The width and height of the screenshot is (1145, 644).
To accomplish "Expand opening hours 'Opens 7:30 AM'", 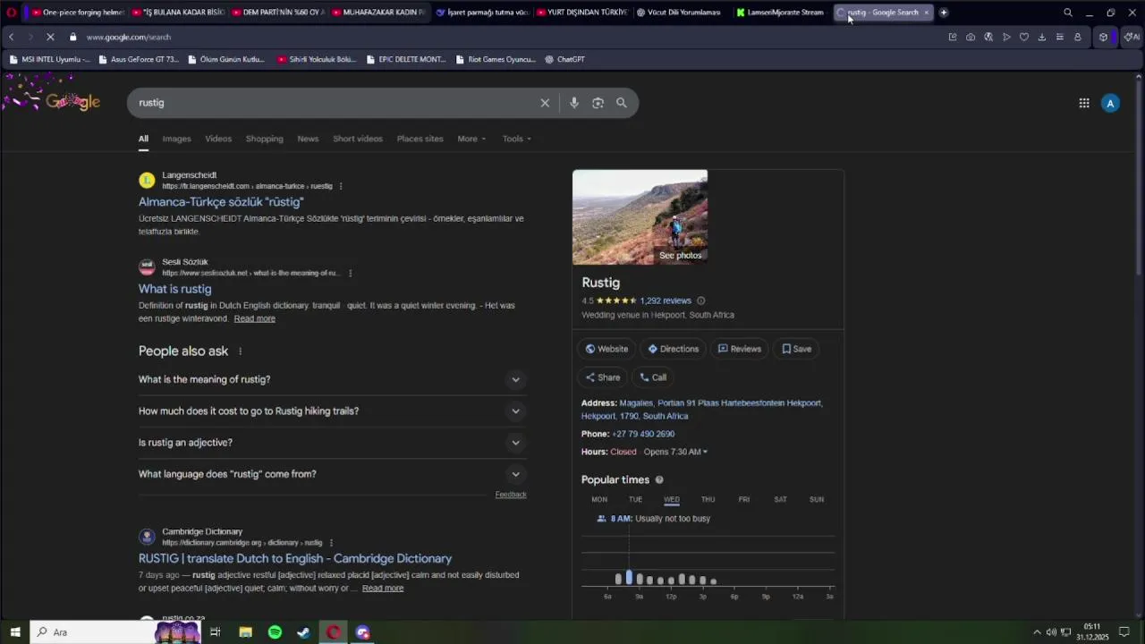I will [x=675, y=452].
